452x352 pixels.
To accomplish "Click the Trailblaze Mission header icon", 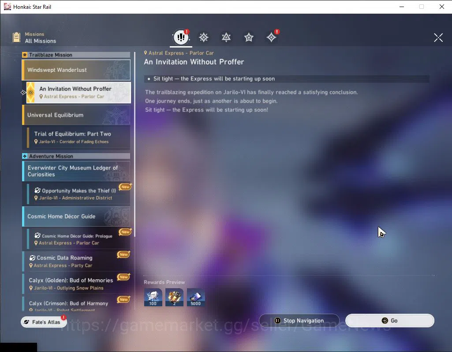I will pos(25,55).
